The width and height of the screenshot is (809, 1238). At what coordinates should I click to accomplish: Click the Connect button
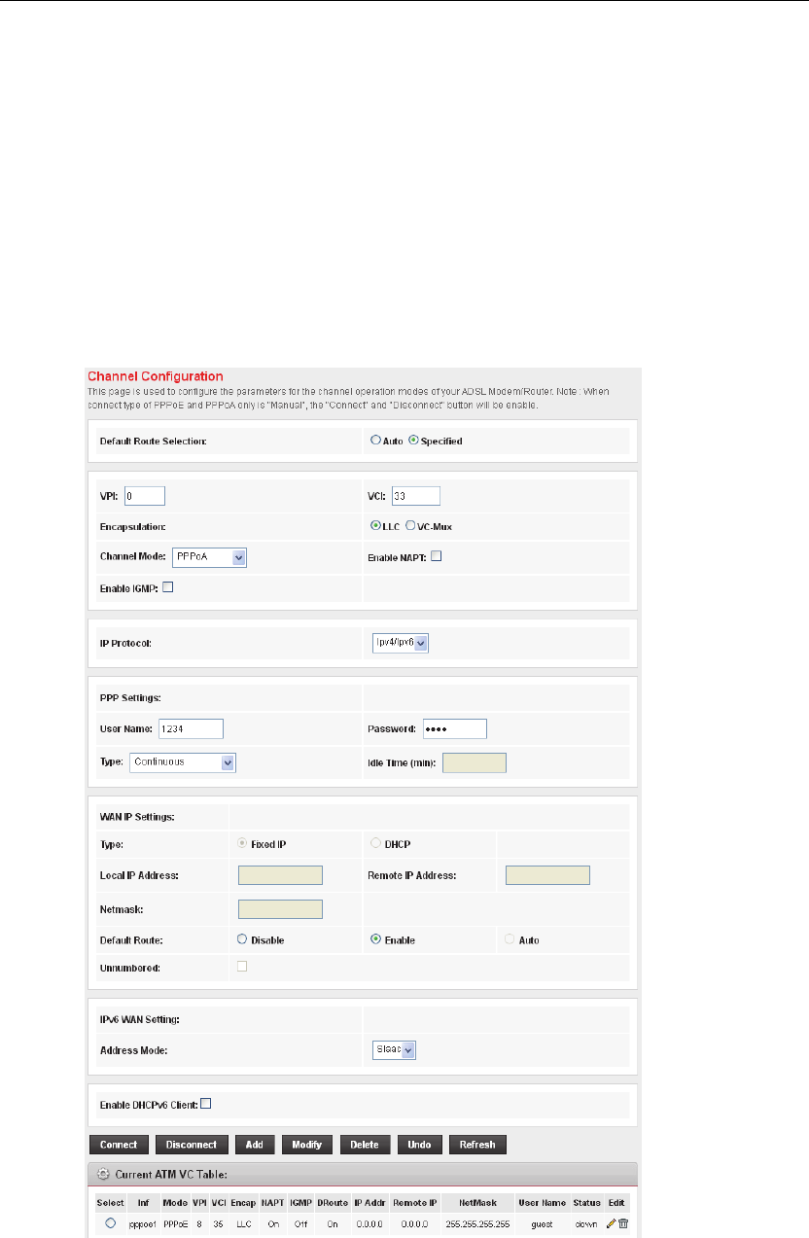tap(118, 1145)
